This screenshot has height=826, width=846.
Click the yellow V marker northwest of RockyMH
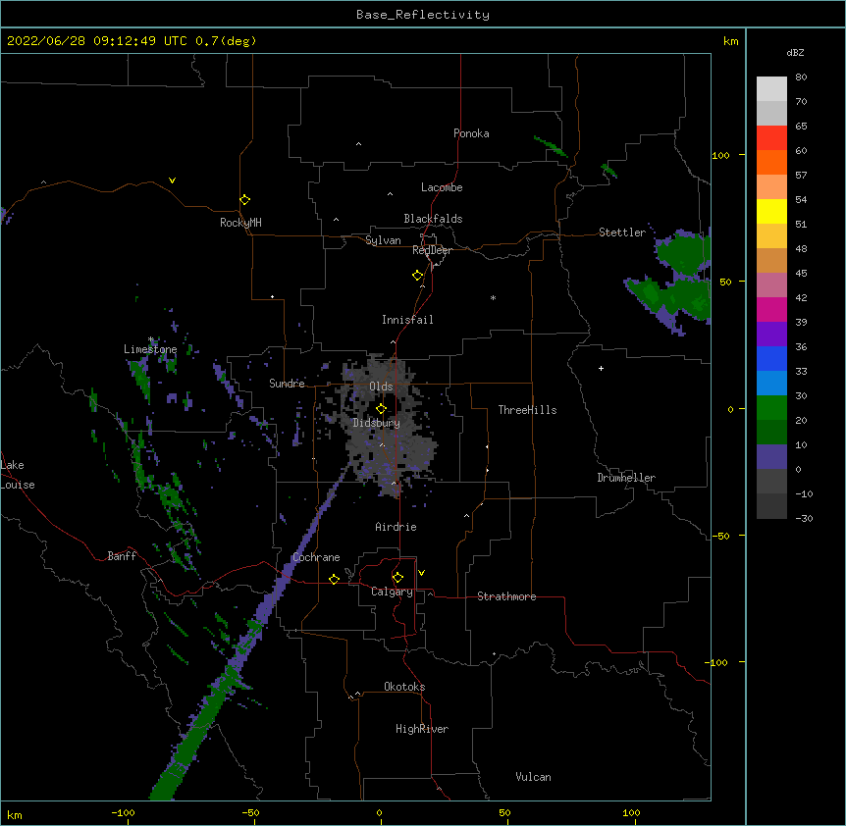(x=172, y=181)
